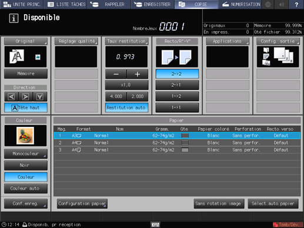304x228 pixels.
Task: Select the Noir colour mode
Action: (x=26, y=165)
